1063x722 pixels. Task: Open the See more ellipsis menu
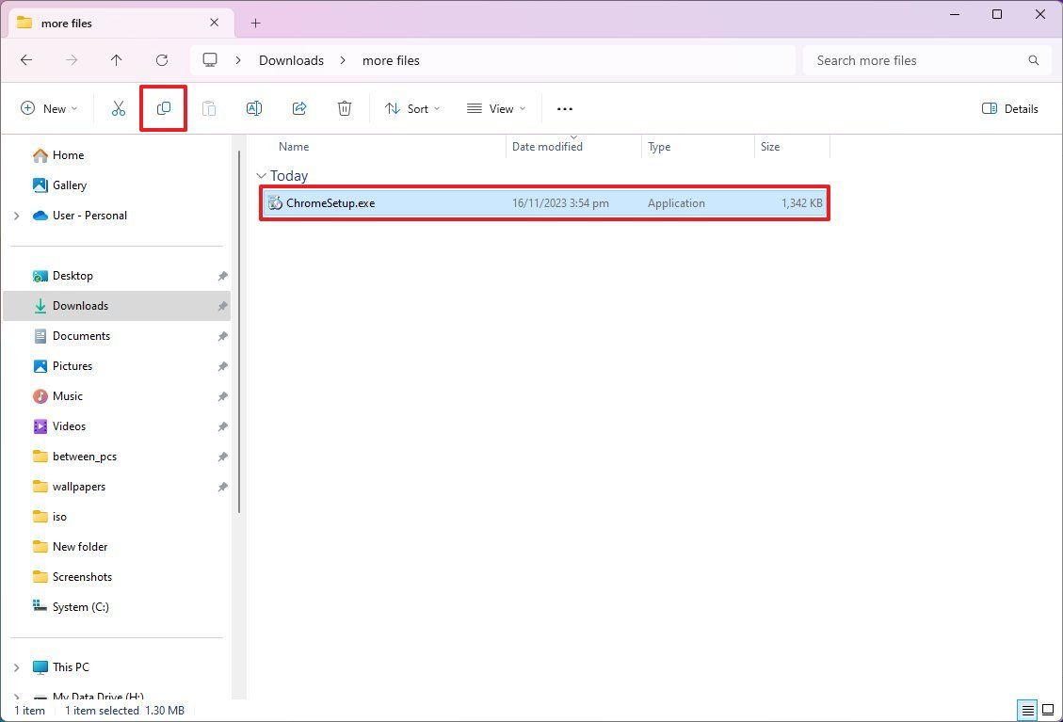[564, 108]
